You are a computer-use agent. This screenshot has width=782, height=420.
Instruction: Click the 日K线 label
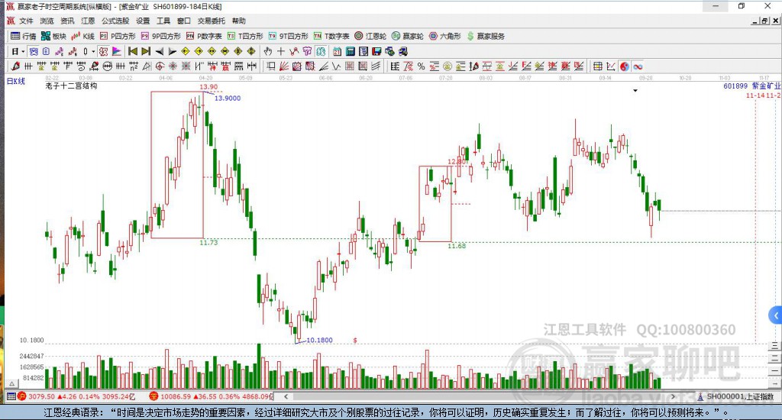pos(15,81)
